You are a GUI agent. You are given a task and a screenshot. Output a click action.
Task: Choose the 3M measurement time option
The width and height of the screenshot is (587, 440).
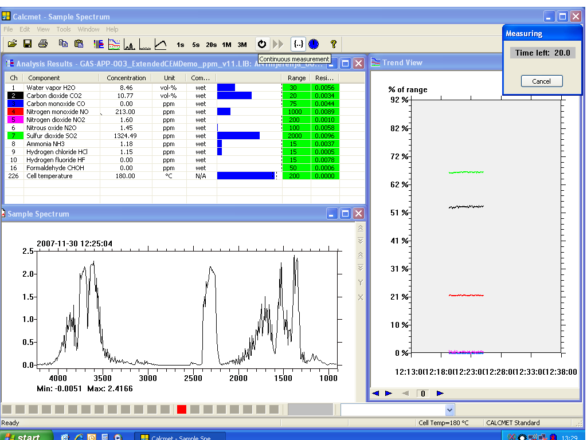coord(242,44)
